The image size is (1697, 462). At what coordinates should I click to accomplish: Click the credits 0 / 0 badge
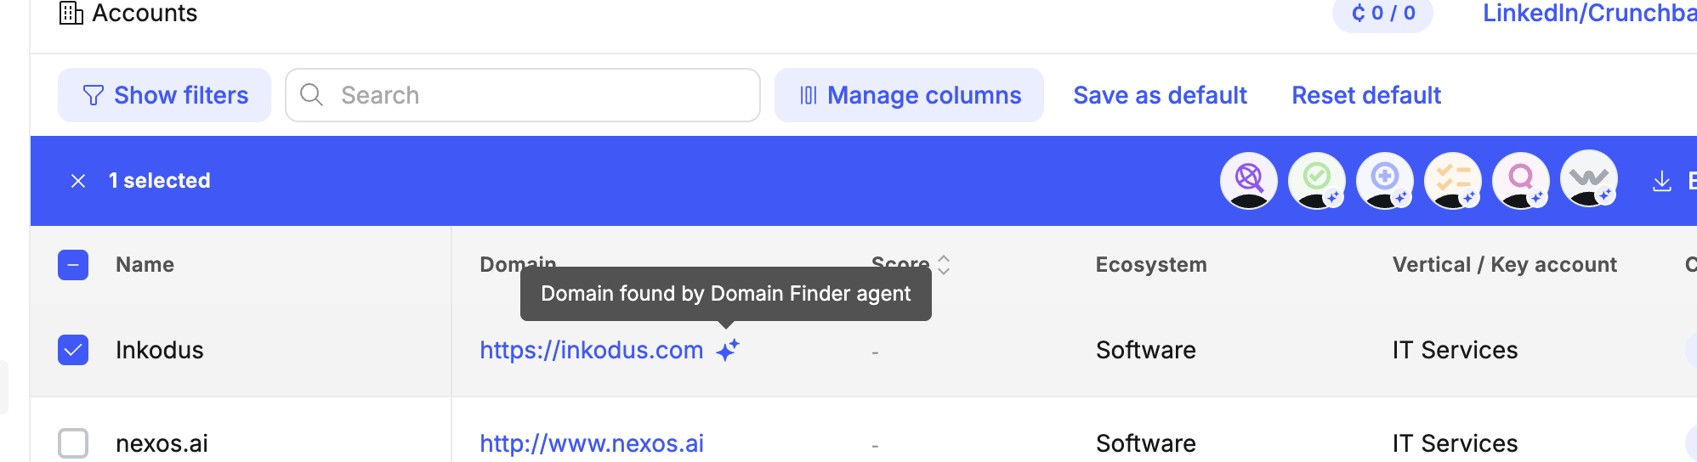click(x=1382, y=14)
